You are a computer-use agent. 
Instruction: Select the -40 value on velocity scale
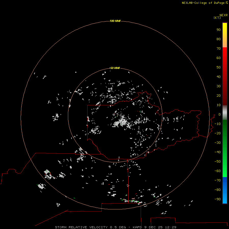pyautogui.click(x=218, y=152)
